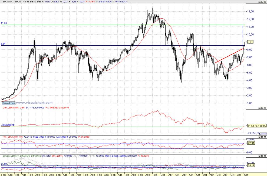Click the 517.178.129,00 OBV value tag

pyautogui.click(x=257, y=126)
